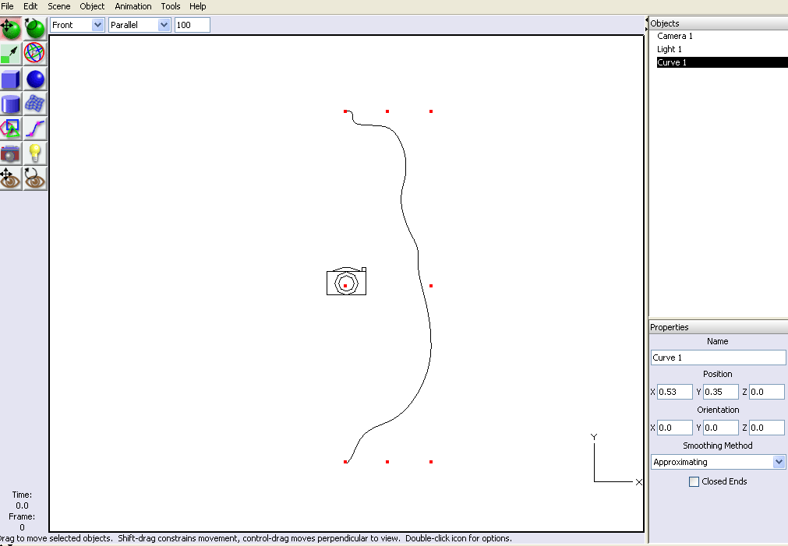Select Light 1 in Objects list
This screenshot has width=788, height=546.
[670, 49]
